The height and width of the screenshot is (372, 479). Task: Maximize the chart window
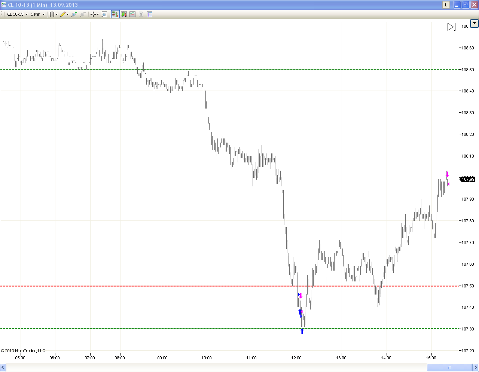pos(465,5)
